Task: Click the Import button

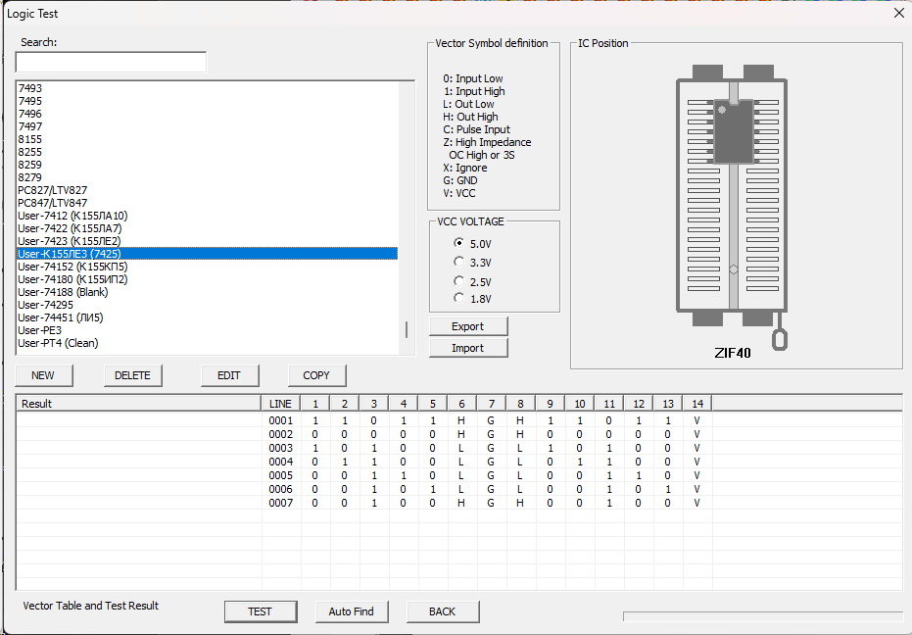Action: click(x=468, y=348)
